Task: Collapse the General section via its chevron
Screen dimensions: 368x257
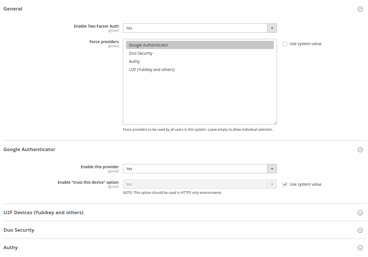Action: click(360, 9)
